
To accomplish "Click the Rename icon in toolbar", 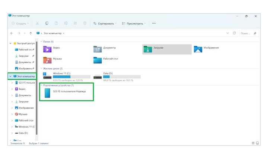I will click(66, 23).
